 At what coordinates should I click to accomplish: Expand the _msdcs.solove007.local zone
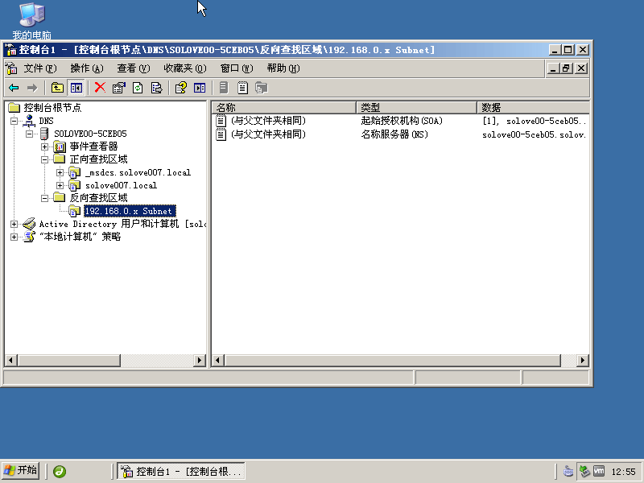(60, 172)
